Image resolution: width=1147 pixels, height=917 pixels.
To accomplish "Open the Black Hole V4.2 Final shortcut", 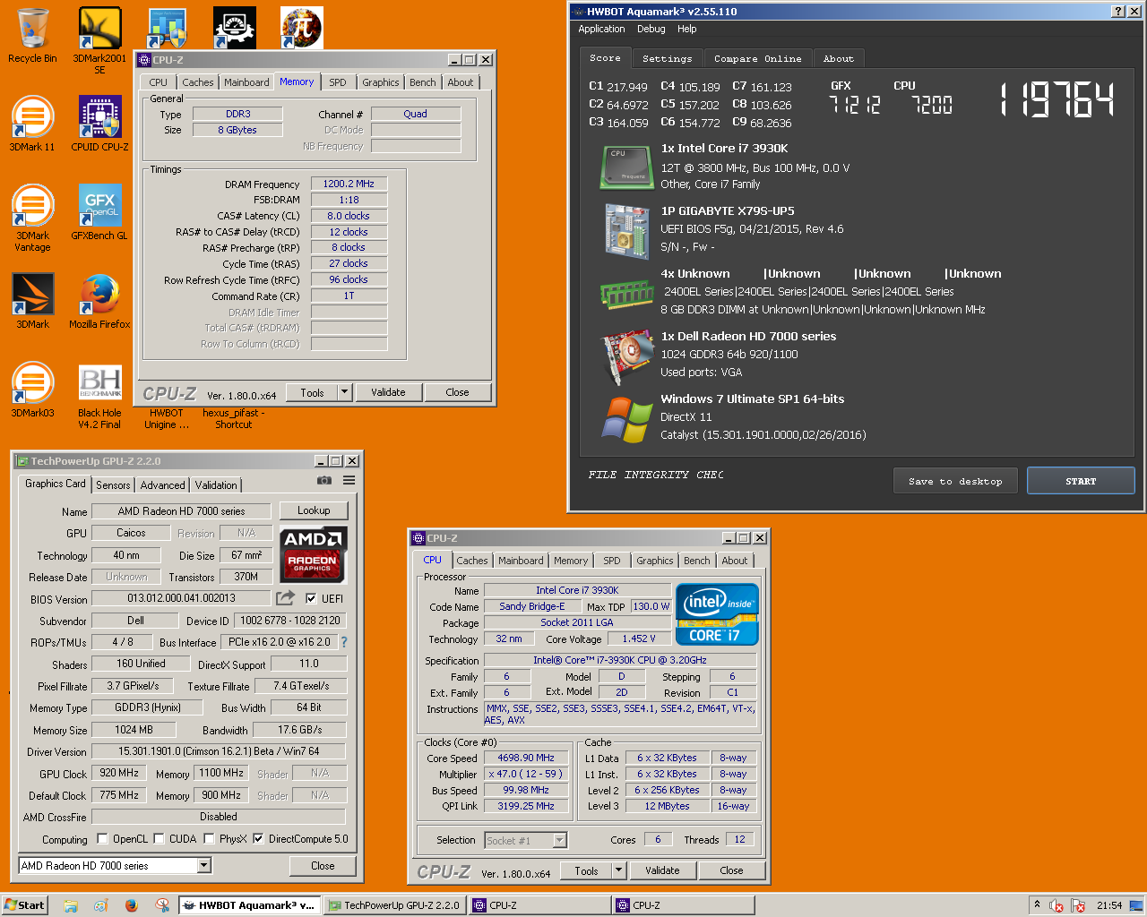I will (99, 397).
